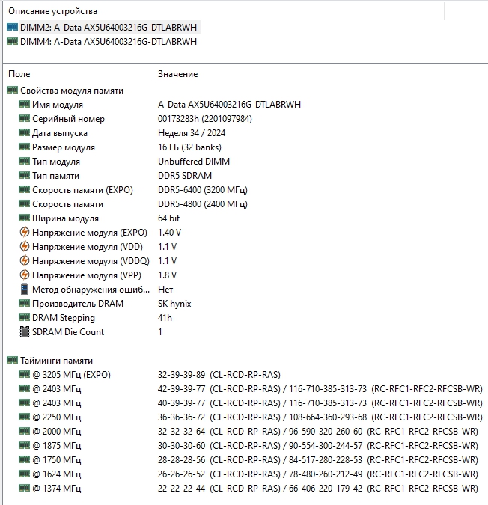
Task: Click the 'Тип памяти' row icon
Action: pos(24,175)
